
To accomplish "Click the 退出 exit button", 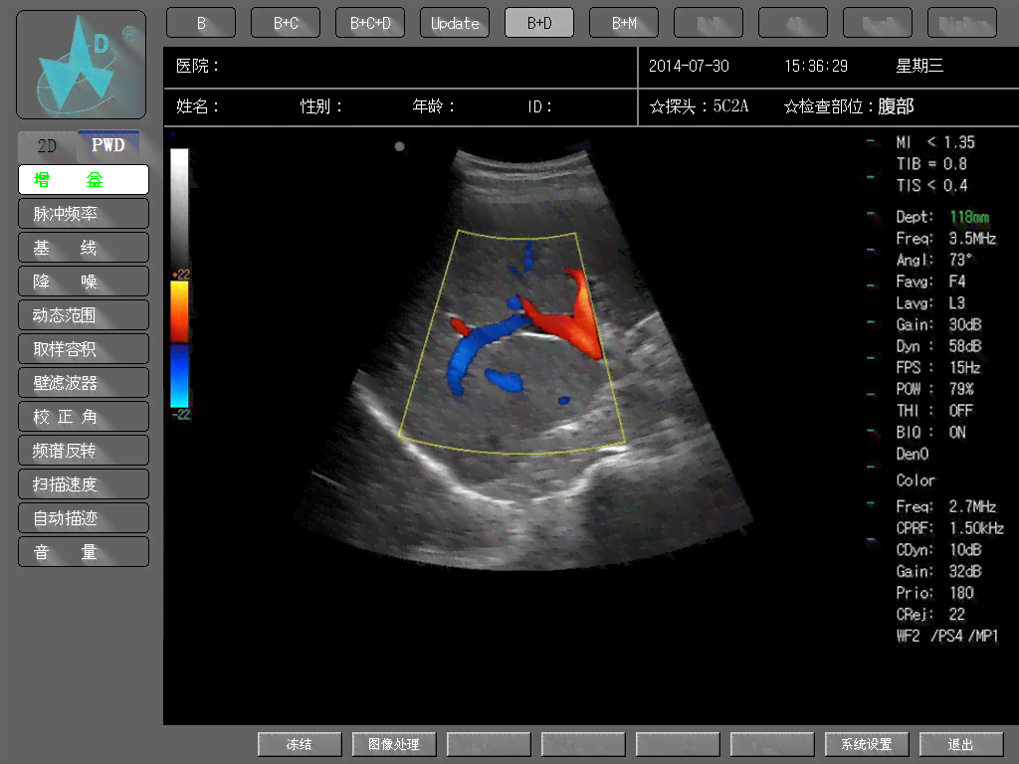I will coord(960,744).
